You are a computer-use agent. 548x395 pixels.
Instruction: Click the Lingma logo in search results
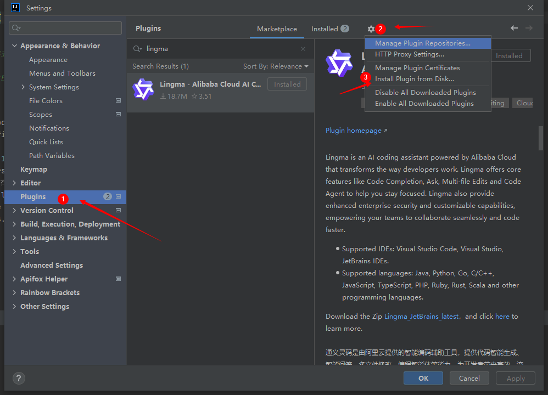coord(143,89)
